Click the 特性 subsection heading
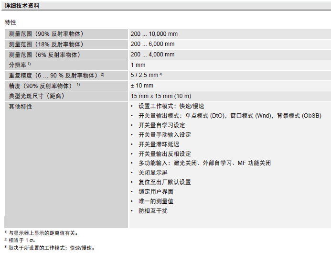 click(x=11, y=22)
